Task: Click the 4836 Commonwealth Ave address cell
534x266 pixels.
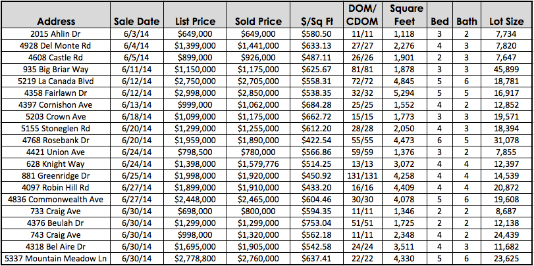Action: tap(56, 200)
